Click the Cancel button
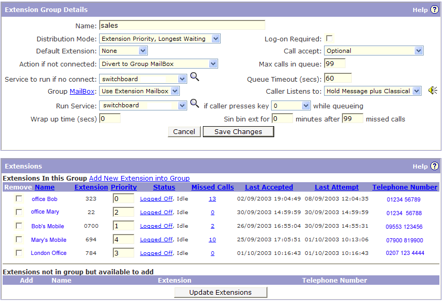Image resolution: width=442 pixels, height=301 pixels. pyautogui.click(x=184, y=131)
